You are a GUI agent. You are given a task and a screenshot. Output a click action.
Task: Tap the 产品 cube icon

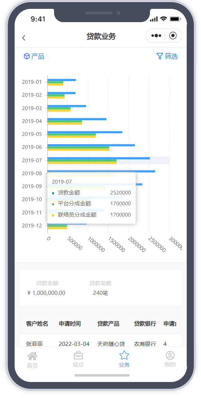(27, 57)
